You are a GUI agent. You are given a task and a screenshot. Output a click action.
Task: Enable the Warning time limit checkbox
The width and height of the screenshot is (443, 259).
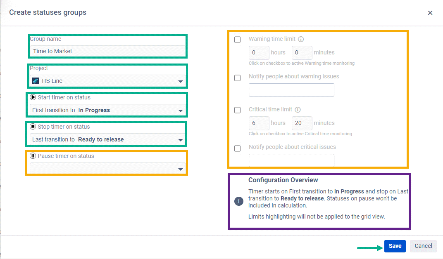pos(237,40)
